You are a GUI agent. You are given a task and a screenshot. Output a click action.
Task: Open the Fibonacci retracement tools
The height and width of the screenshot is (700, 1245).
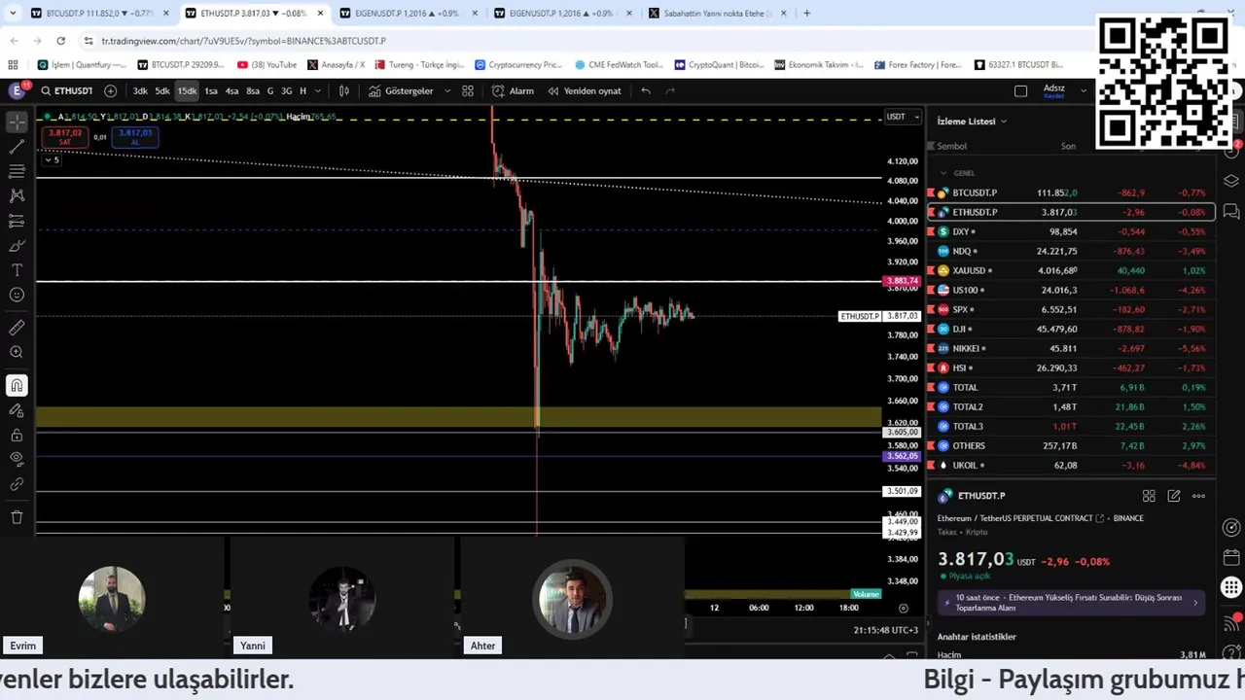[17, 171]
